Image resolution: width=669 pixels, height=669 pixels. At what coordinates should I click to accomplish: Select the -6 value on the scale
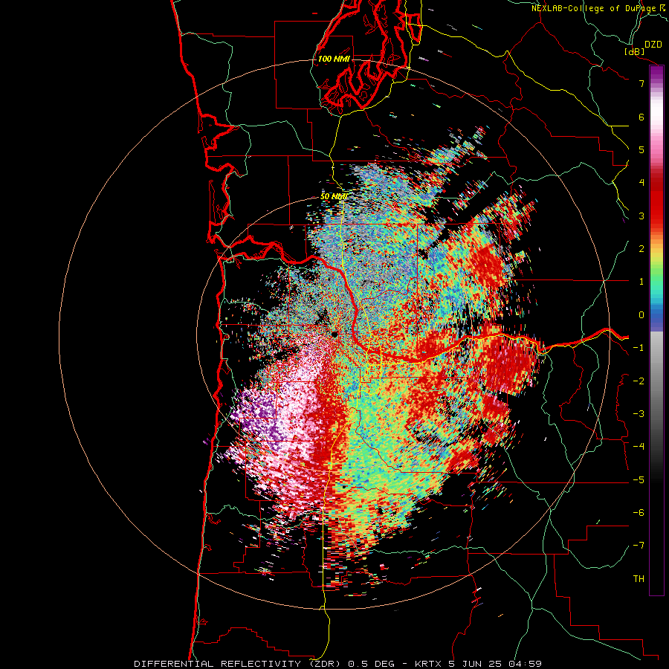(x=639, y=513)
